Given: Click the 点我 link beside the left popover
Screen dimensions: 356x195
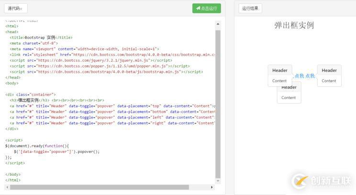Looking at the screenshot, I should pos(299,76).
